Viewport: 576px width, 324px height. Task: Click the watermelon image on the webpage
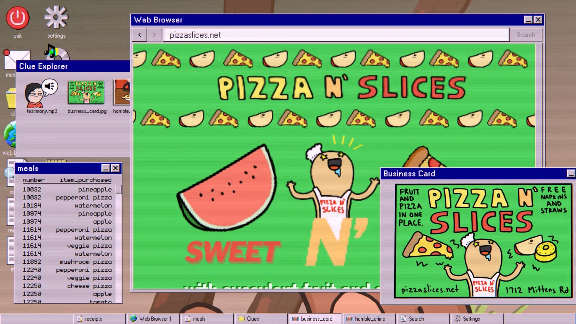click(x=227, y=187)
